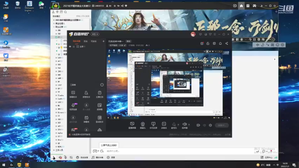
Task: Open the mode switch pill beside 直播伴侣 logo
Action: click(x=95, y=34)
